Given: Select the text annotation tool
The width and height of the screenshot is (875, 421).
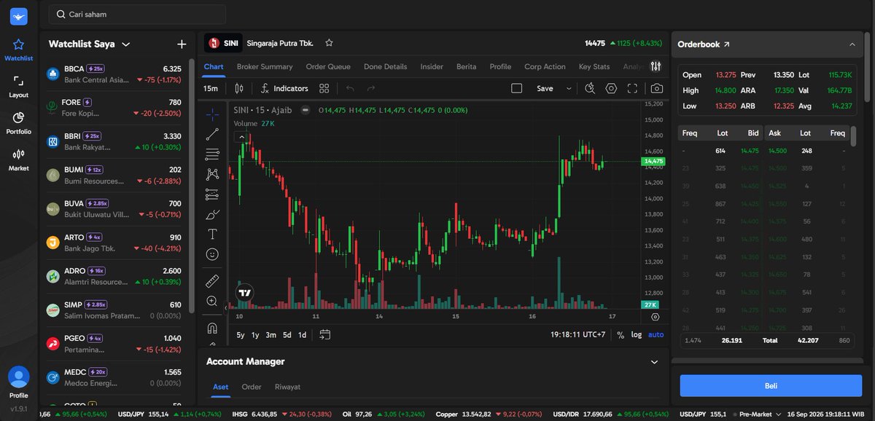Looking at the screenshot, I should pos(212,234).
